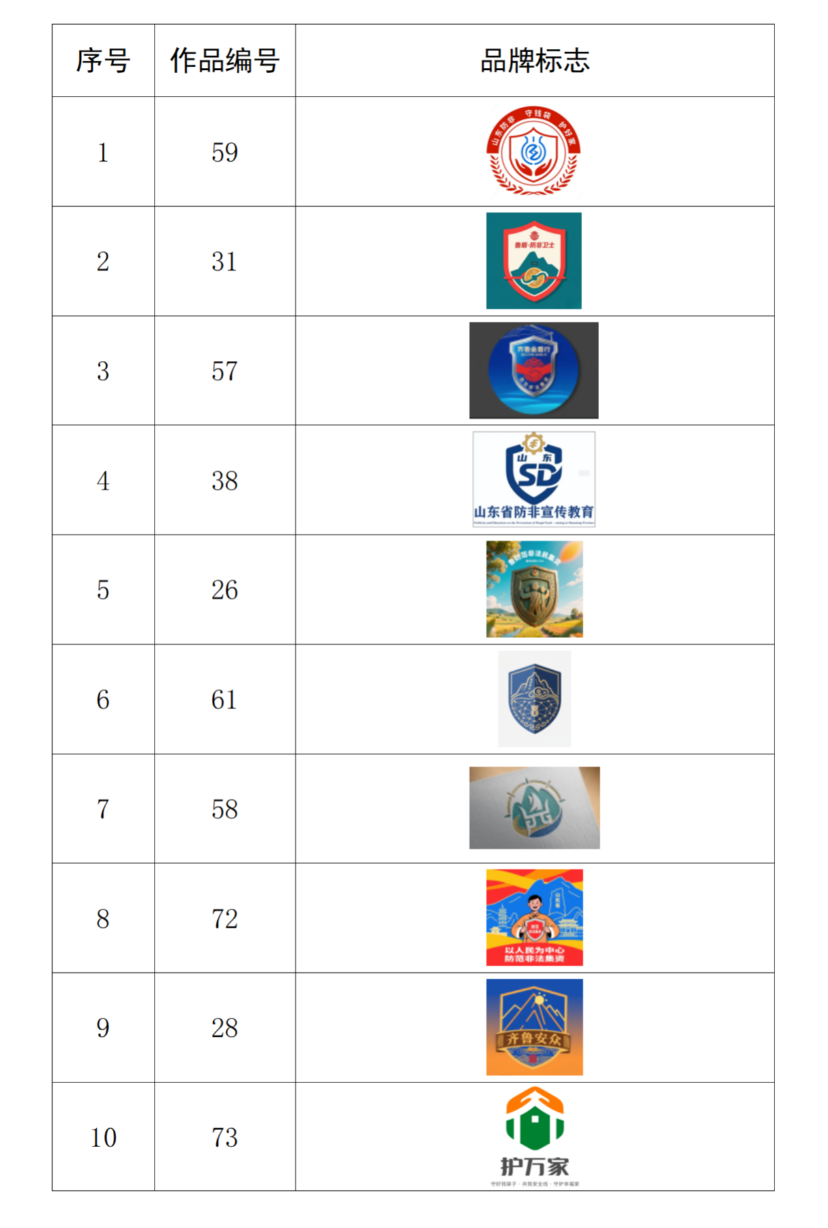Viewport: 828px width, 1228px height.
Task: Select the teal-background shield logo
Action: tap(533, 261)
